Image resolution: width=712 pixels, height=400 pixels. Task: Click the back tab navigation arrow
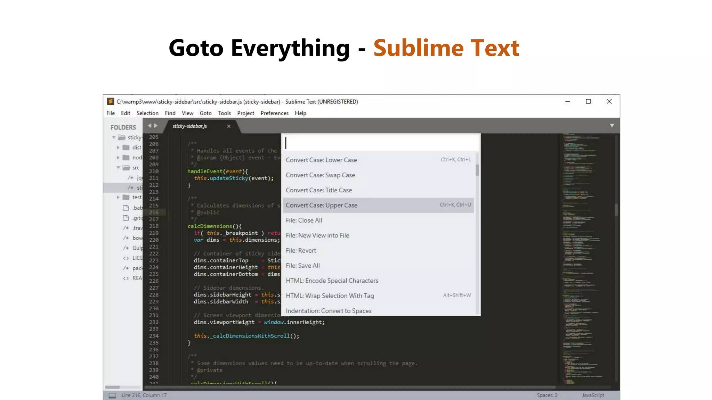coord(149,126)
